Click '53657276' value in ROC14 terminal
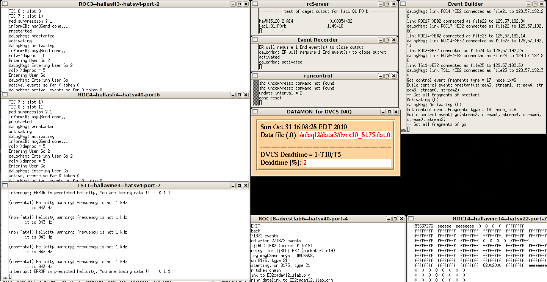The height and width of the screenshot is (282, 547). (424, 226)
